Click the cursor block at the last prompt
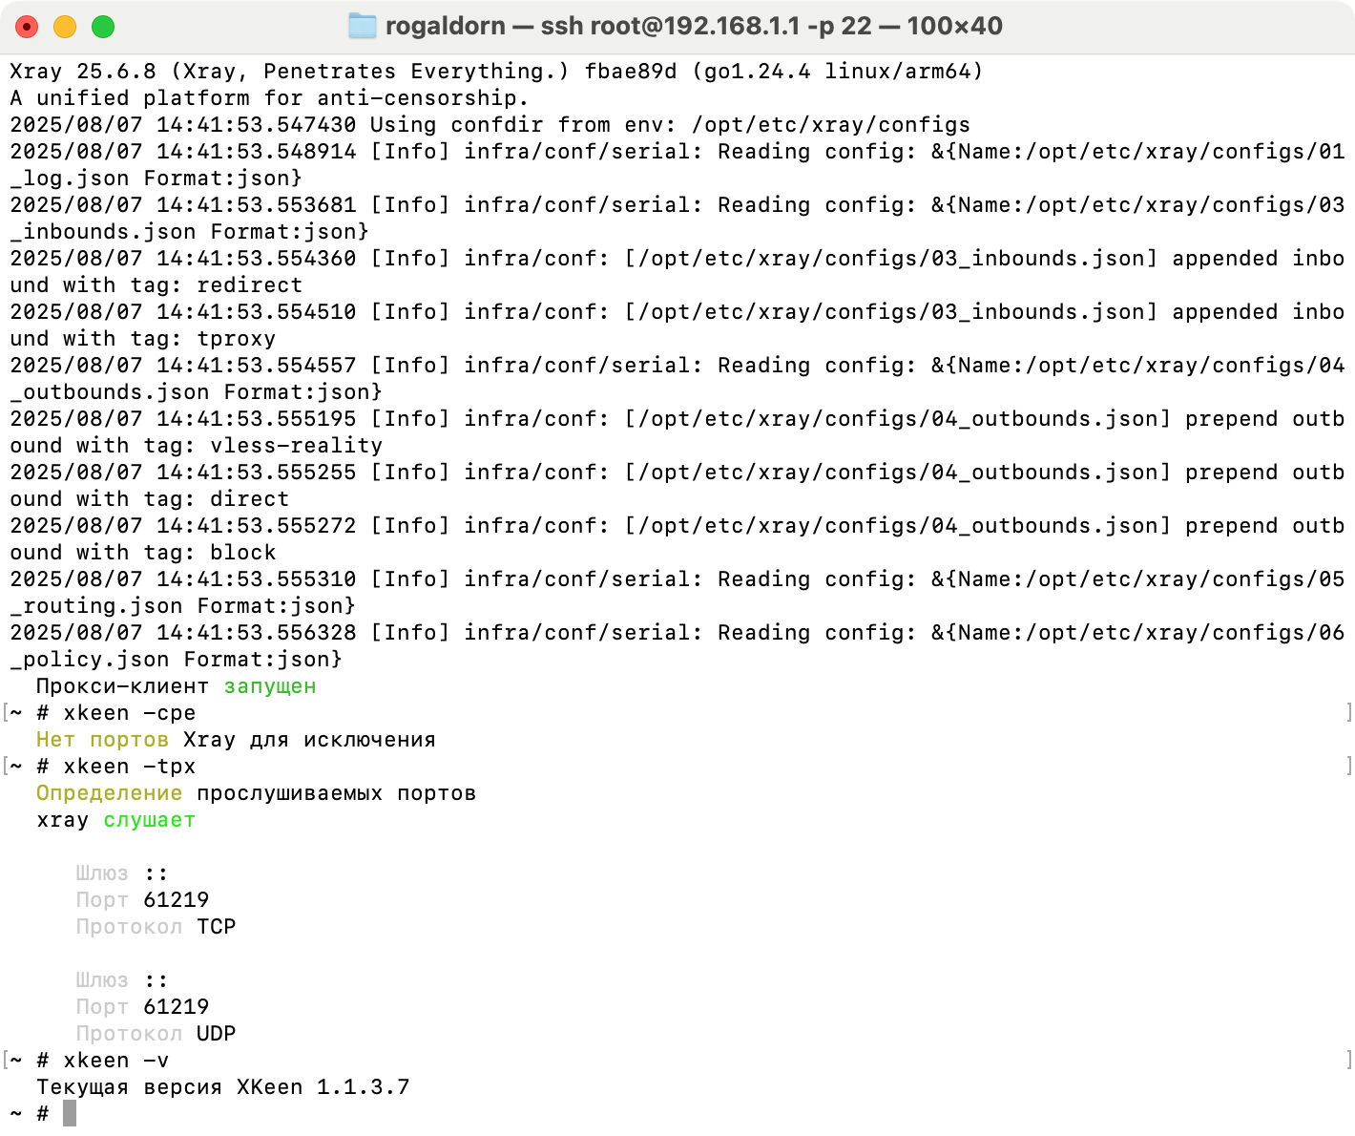 (x=70, y=1113)
